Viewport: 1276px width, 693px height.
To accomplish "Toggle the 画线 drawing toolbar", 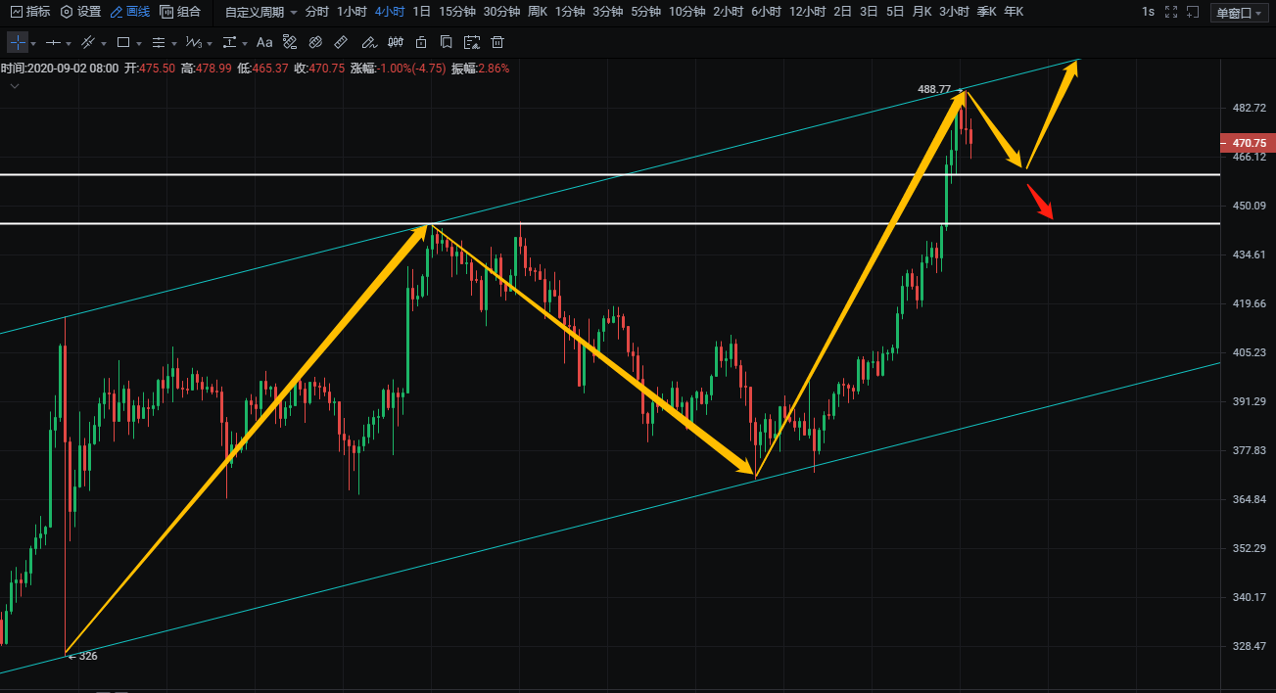I will point(130,12).
